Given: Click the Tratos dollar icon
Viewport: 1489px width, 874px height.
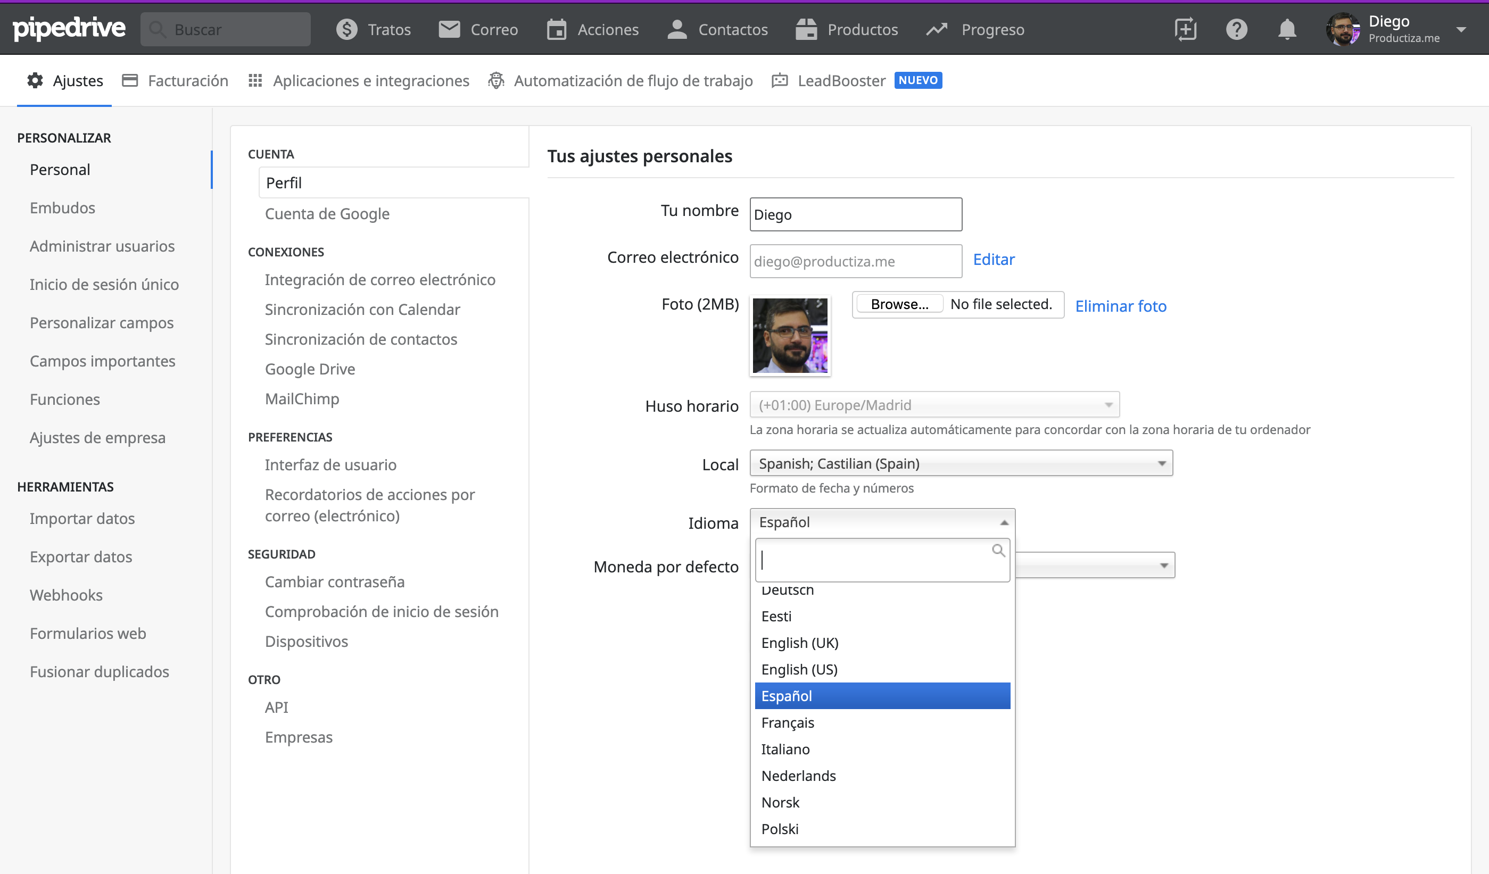Looking at the screenshot, I should coord(347,29).
